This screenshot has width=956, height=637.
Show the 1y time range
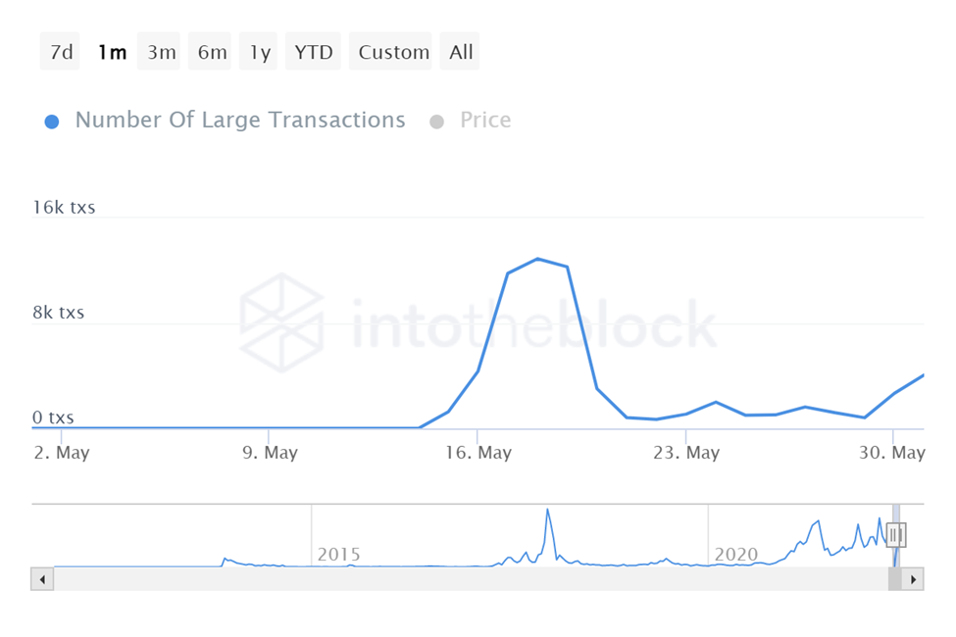[x=260, y=52]
